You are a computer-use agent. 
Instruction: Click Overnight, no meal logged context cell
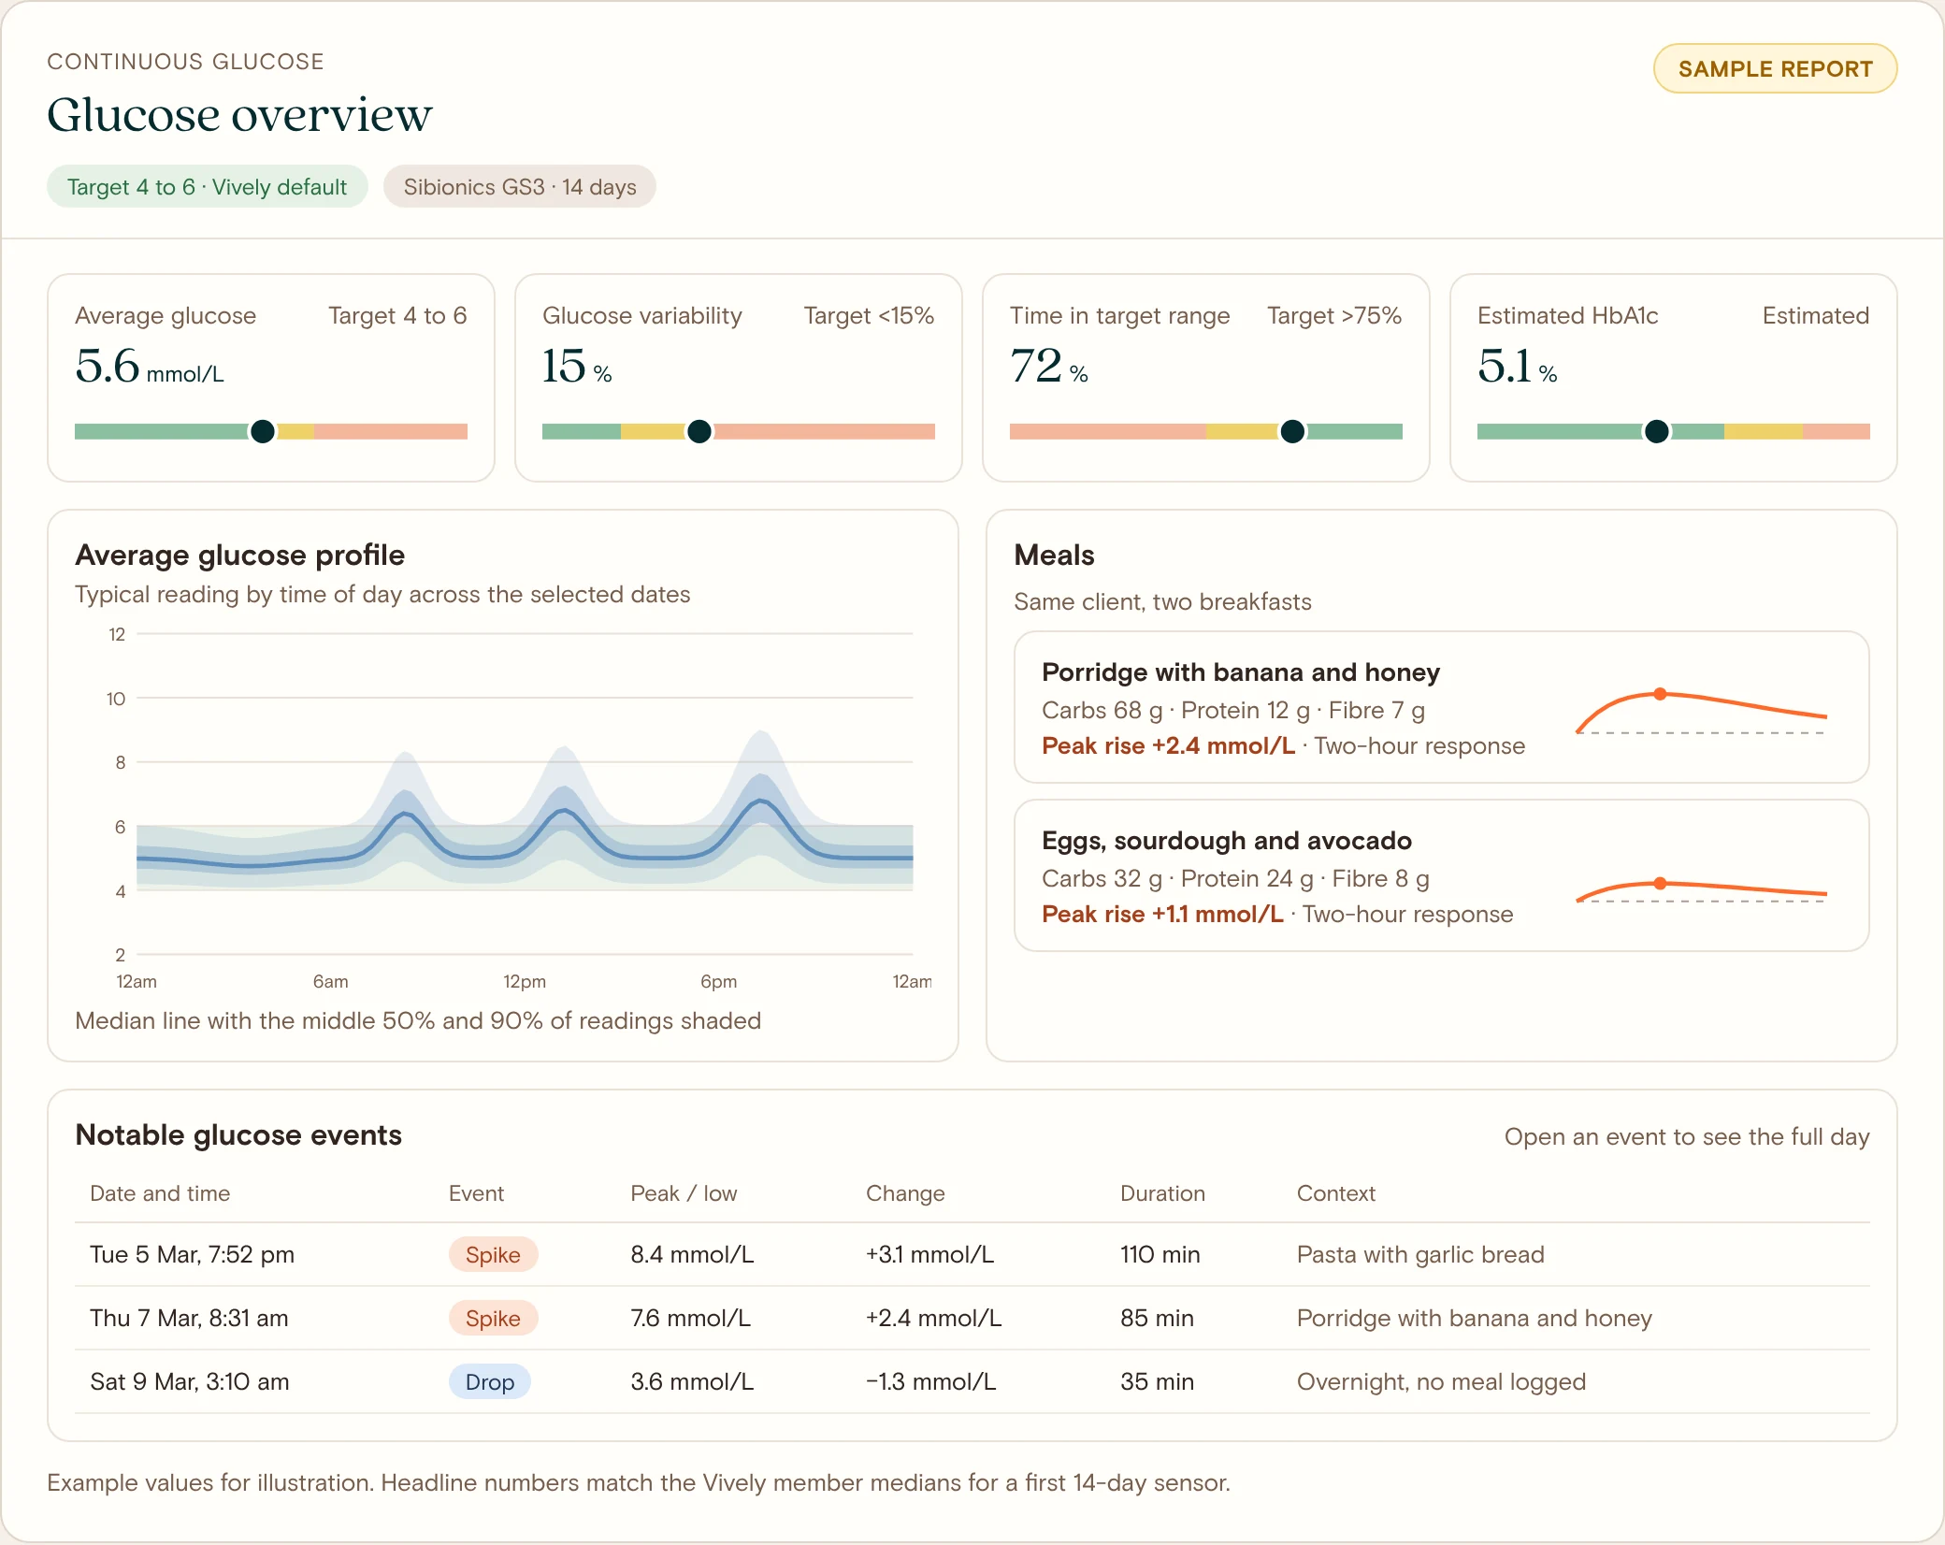[1441, 1381]
